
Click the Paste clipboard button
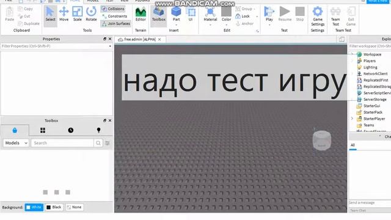[x=10, y=15]
